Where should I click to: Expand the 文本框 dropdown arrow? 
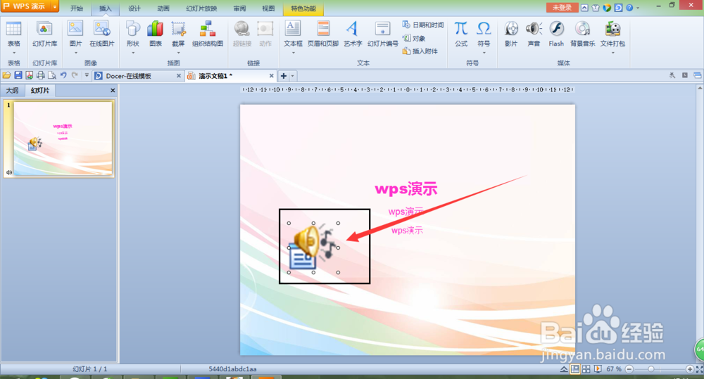(x=293, y=53)
